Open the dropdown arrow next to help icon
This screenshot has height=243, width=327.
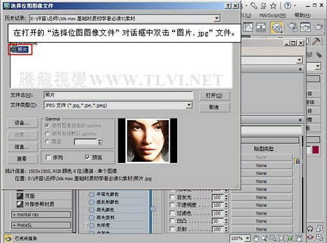tap(294, 6)
